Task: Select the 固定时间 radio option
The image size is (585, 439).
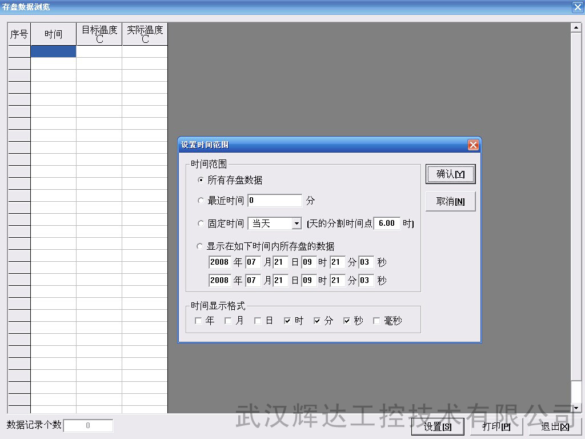Action: pyautogui.click(x=201, y=224)
